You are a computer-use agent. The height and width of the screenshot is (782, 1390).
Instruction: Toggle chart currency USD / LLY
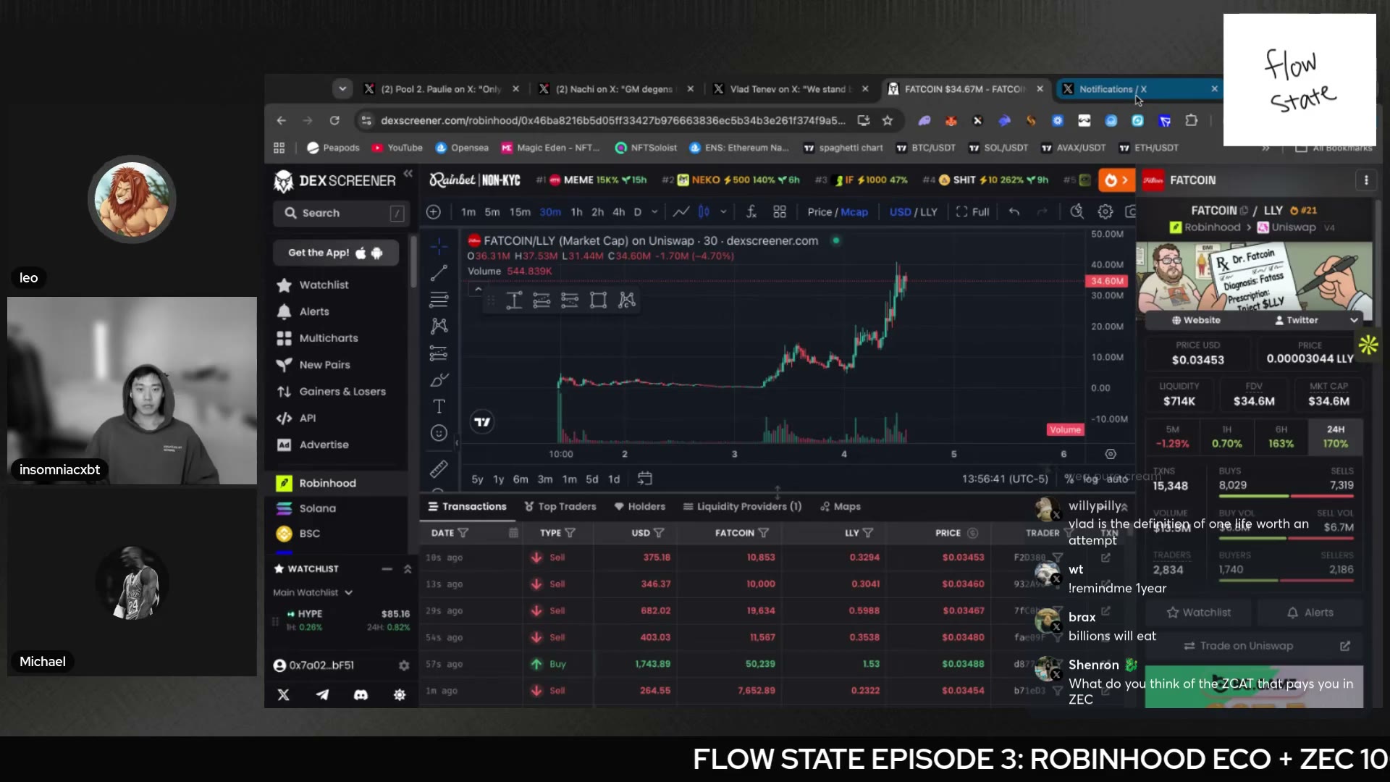914,211
